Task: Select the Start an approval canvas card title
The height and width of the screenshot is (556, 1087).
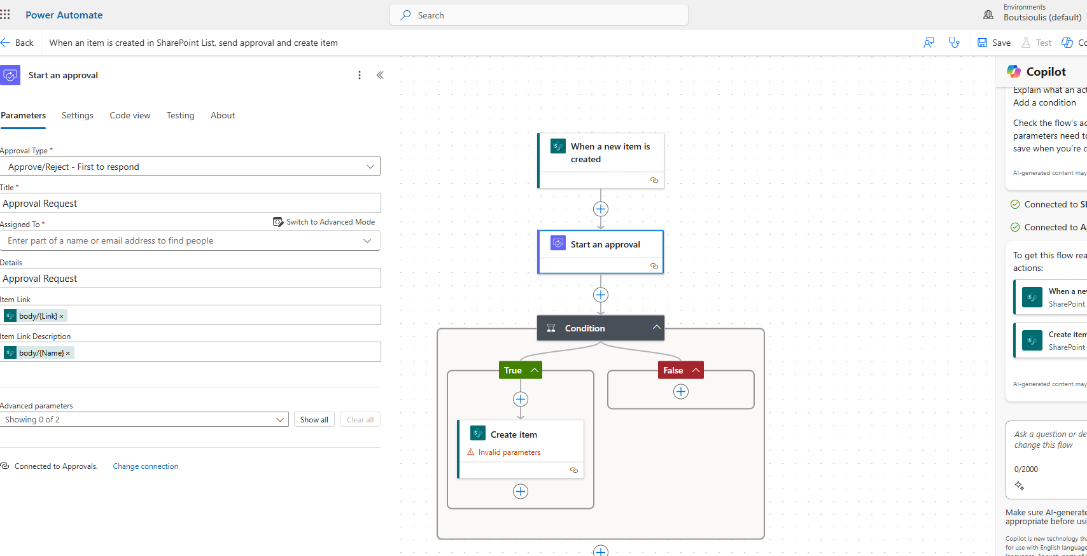Action: click(605, 244)
